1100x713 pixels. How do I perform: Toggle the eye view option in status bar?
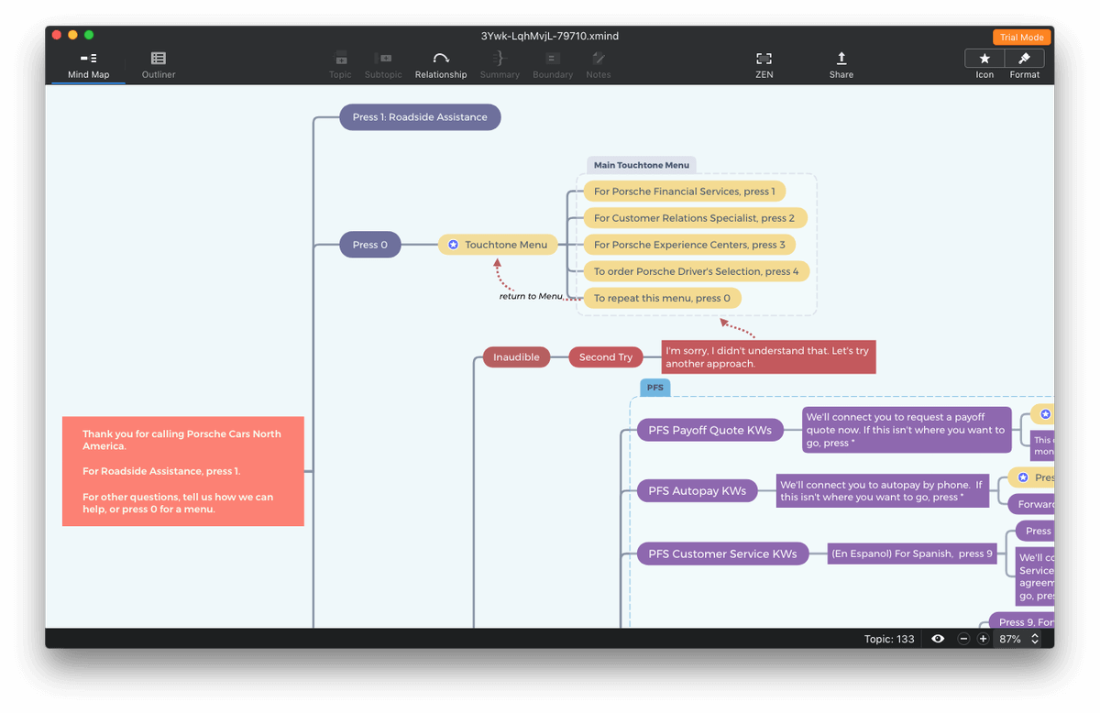click(938, 639)
